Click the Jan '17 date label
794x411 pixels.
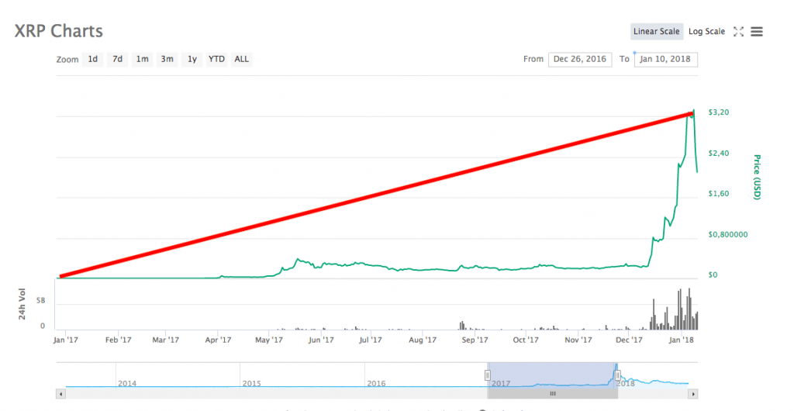click(66, 340)
